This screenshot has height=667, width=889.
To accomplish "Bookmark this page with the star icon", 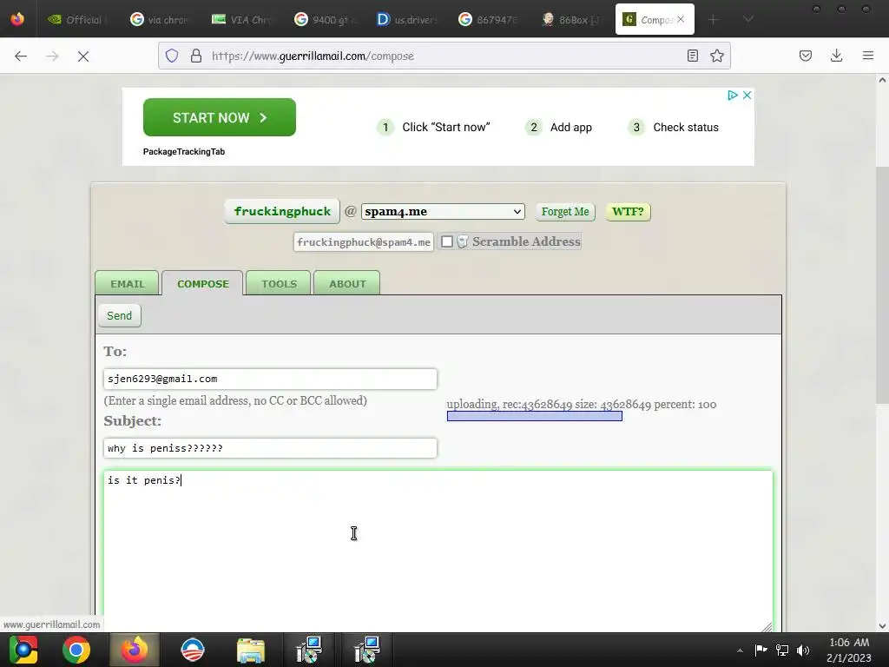I will (717, 56).
